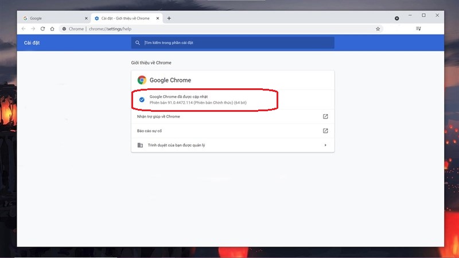Click the magnifier icon in settings search
The width and height of the screenshot is (459, 258).
138,42
